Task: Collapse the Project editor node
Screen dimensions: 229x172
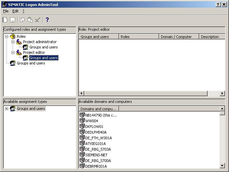Action: click(13, 52)
